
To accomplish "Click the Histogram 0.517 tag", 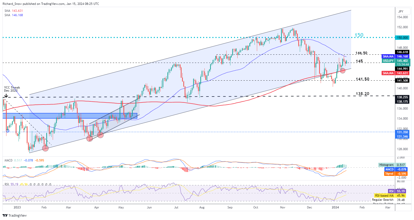I will coord(392,165).
